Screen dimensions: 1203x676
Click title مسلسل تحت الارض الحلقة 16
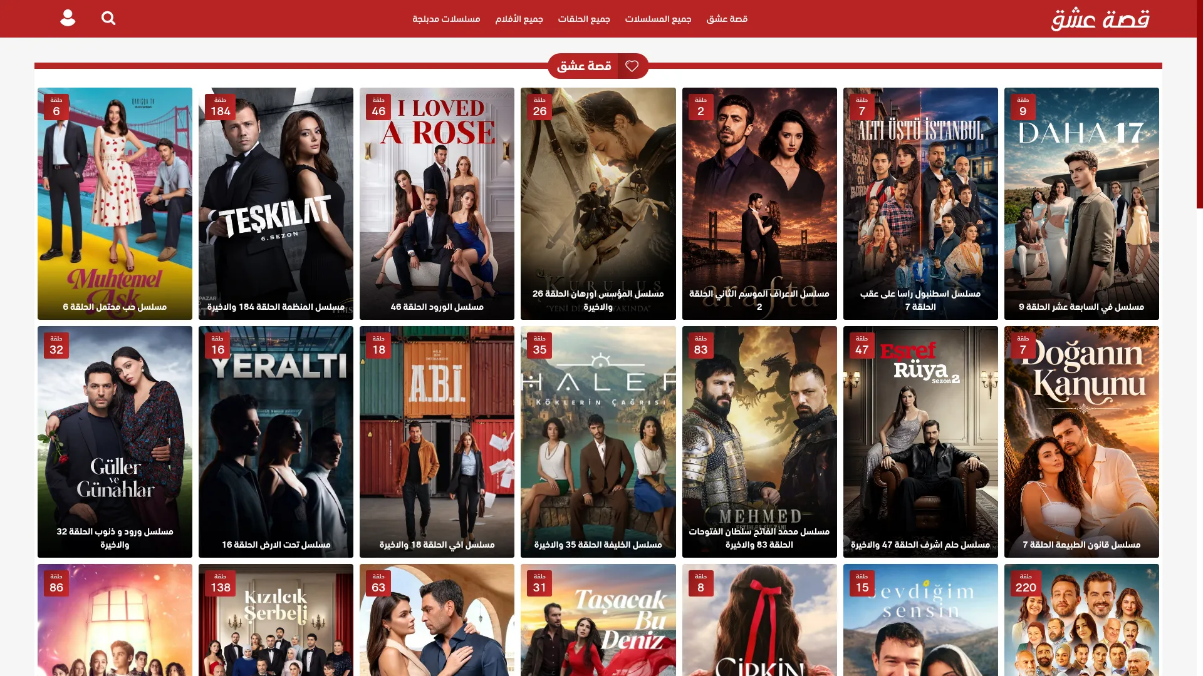276,545
